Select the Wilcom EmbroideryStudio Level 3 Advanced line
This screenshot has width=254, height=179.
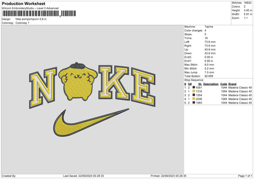point(30,8)
